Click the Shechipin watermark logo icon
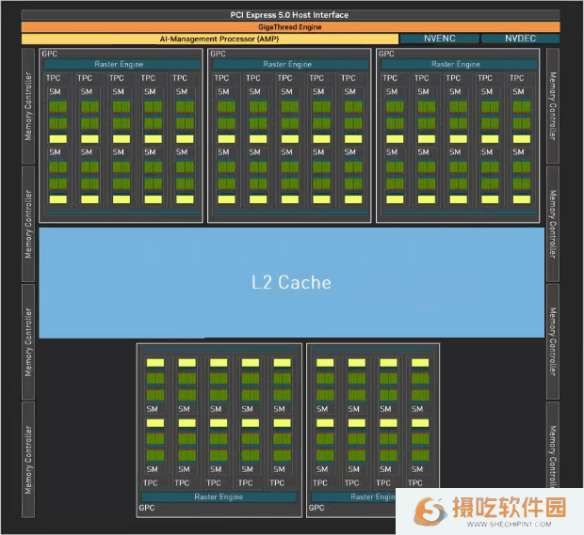 [x=430, y=511]
